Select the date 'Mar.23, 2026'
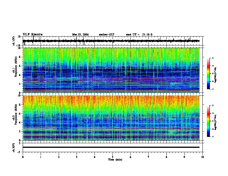 click(x=80, y=35)
